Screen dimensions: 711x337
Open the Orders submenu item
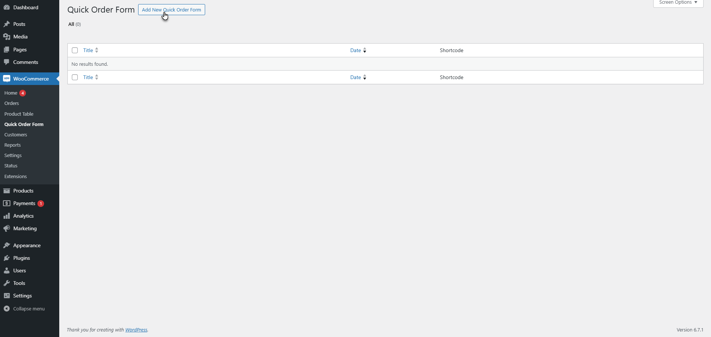[11, 103]
